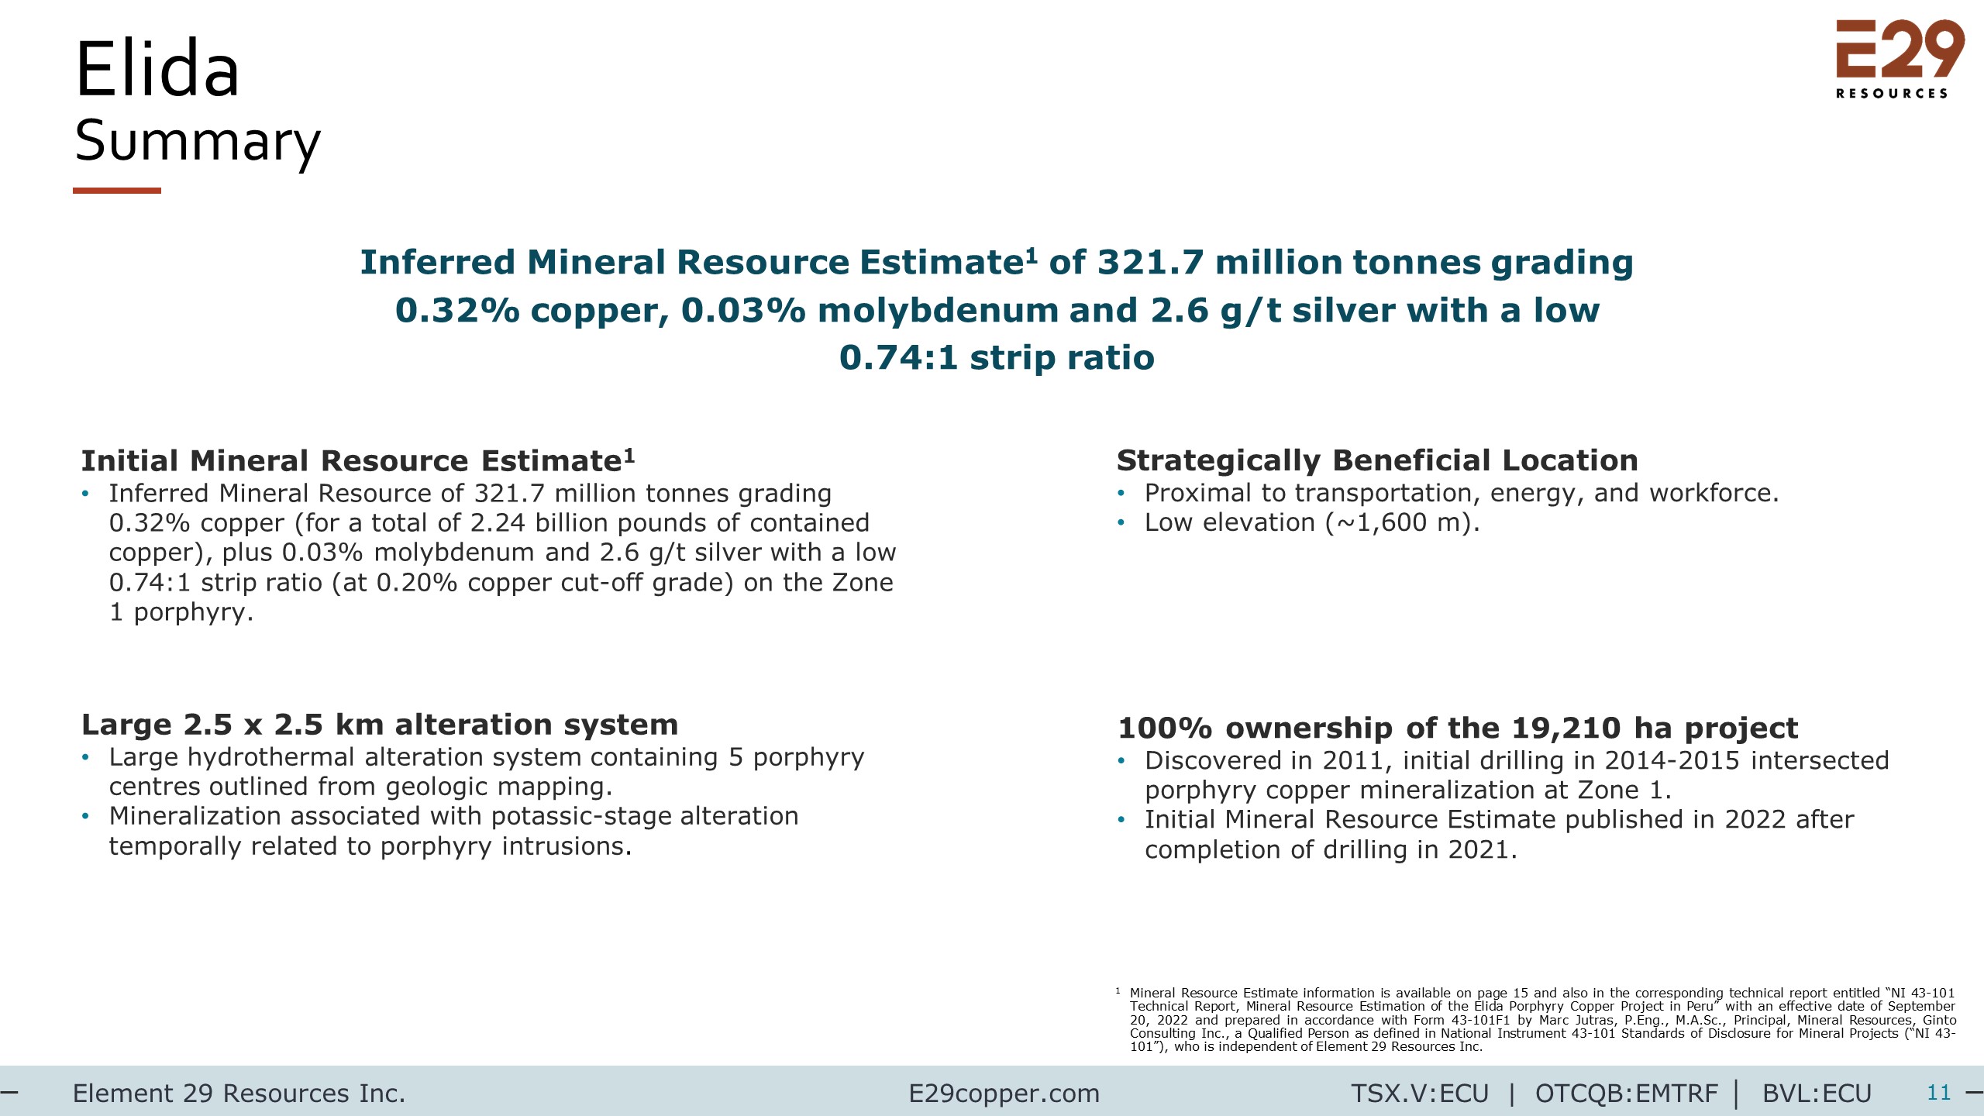Click 'Strategically Beneficial Location' heading
1984x1116 pixels.
click(1377, 460)
